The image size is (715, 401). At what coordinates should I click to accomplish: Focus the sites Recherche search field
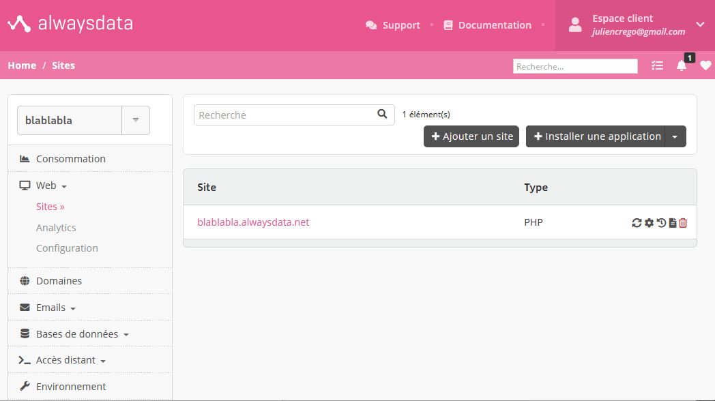click(x=294, y=115)
